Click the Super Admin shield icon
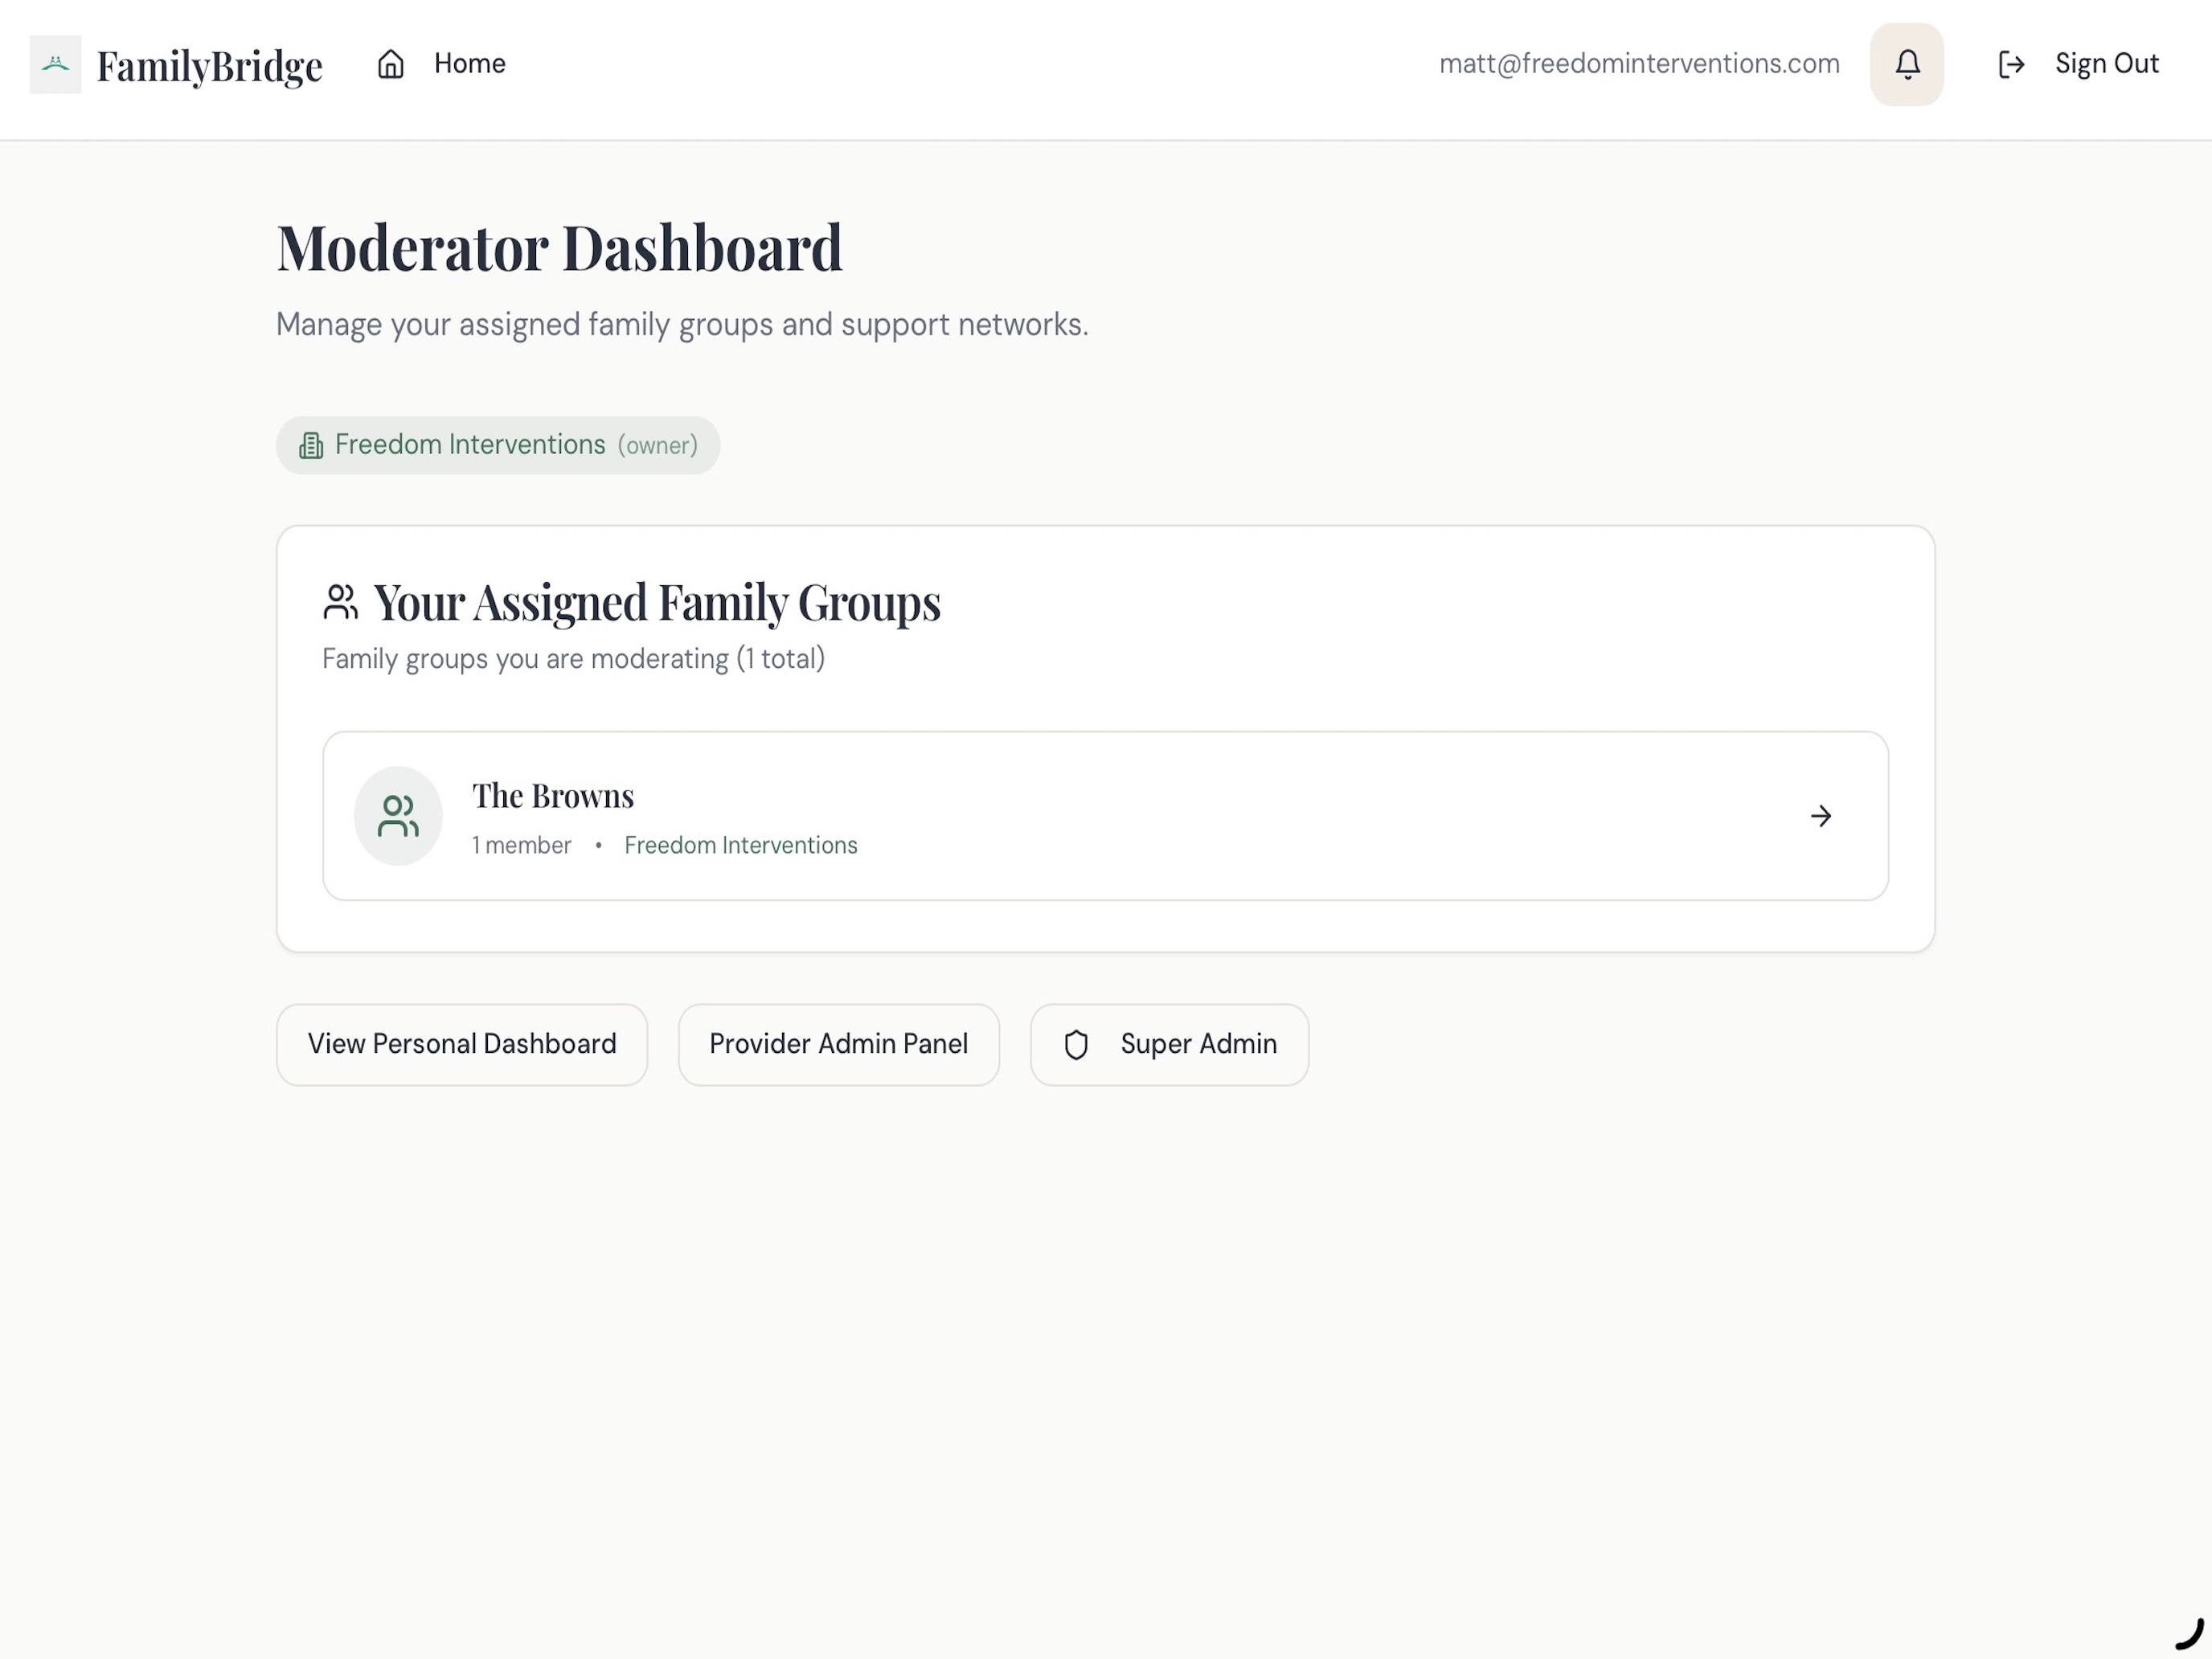The height and width of the screenshot is (1659, 2212). (x=1076, y=1045)
